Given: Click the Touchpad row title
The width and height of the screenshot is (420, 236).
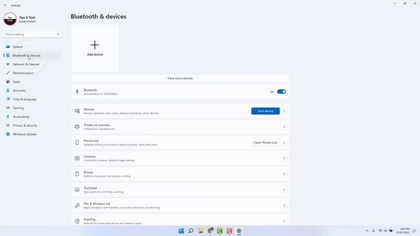Looking at the screenshot, I should pos(91,188).
